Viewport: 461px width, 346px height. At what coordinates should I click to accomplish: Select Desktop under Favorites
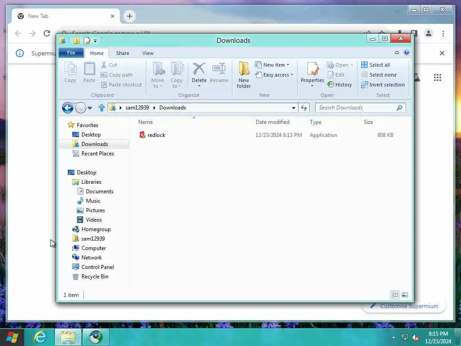91,134
